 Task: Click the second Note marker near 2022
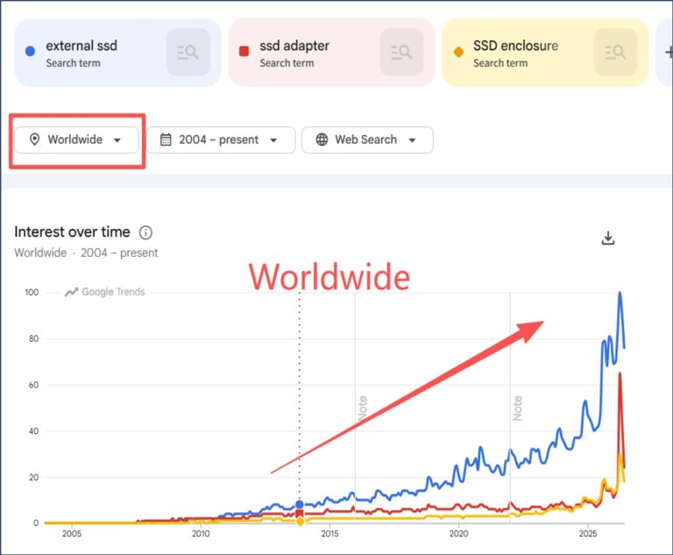518,408
